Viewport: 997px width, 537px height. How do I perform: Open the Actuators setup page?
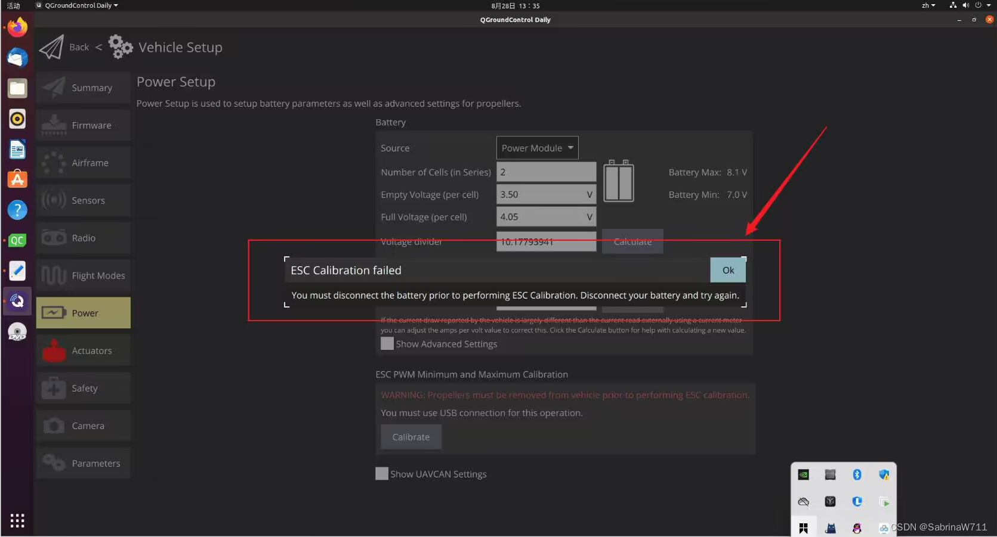tap(84, 350)
